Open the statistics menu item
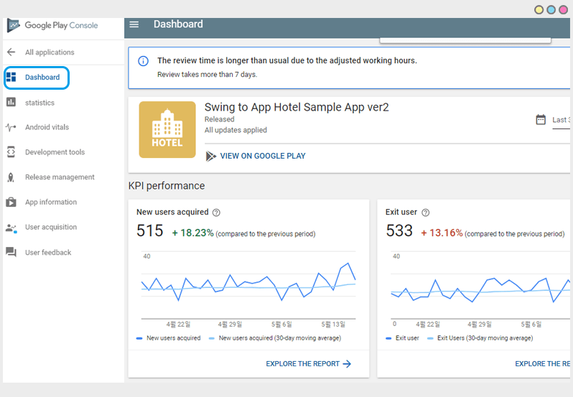Image resolution: width=573 pixels, height=397 pixels. click(x=39, y=103)
